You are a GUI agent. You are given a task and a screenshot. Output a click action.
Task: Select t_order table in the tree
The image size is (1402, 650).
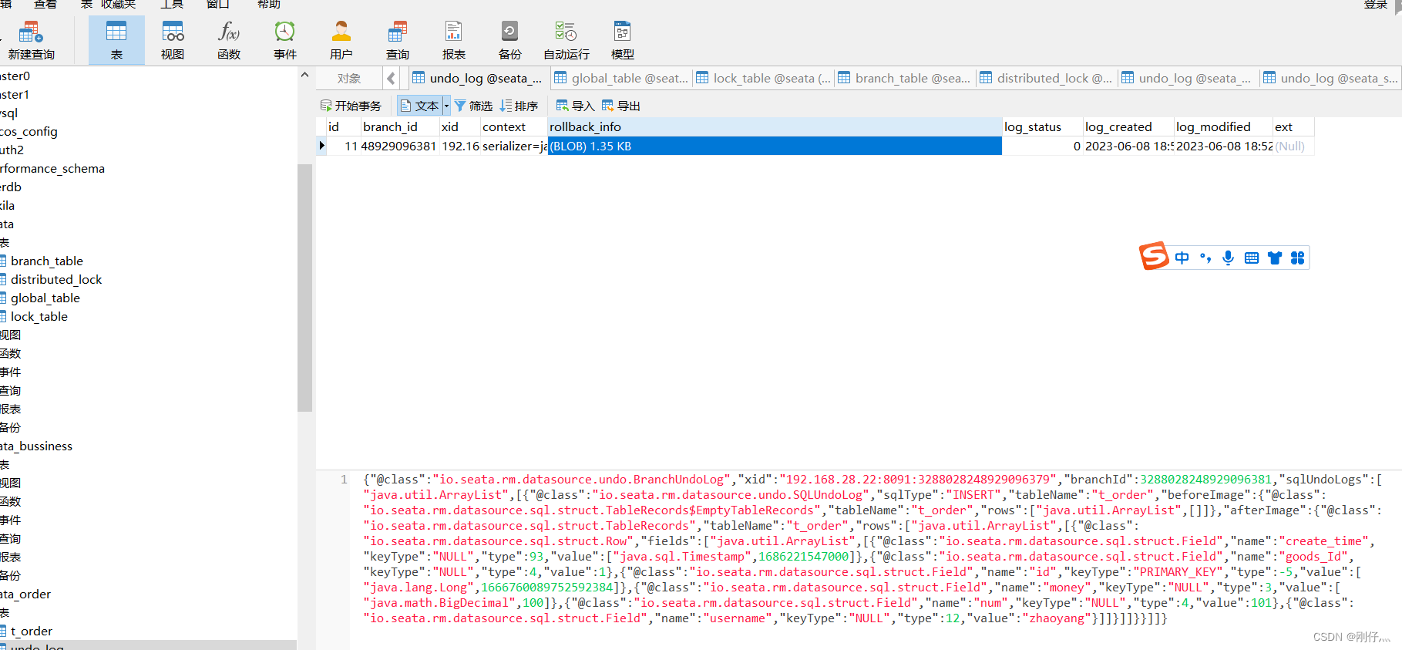pos(31,631)
